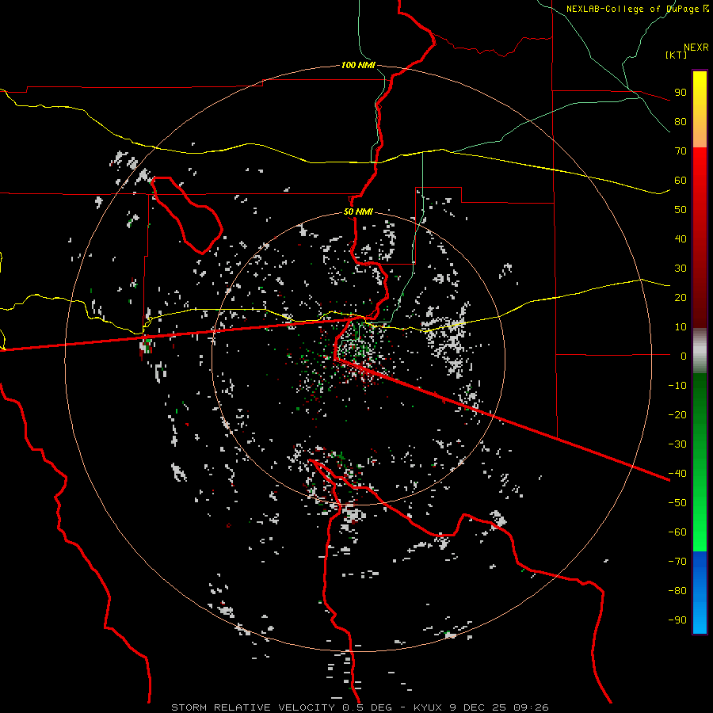Click the 70 value on velocity scale
Image resolution: width=713 pixels, height=713 pixels.
tap(681, 151)
